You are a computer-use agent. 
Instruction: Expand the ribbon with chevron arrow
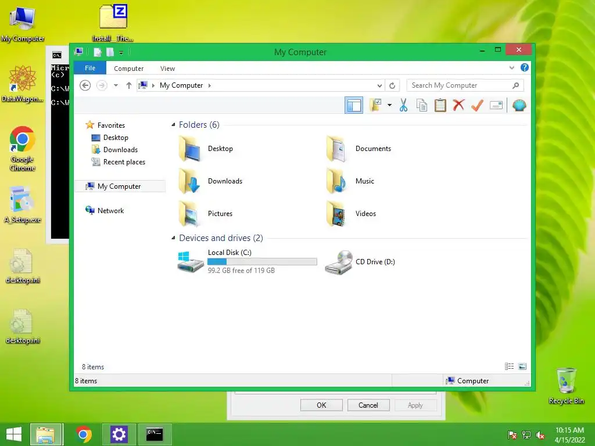click(511, 68)
